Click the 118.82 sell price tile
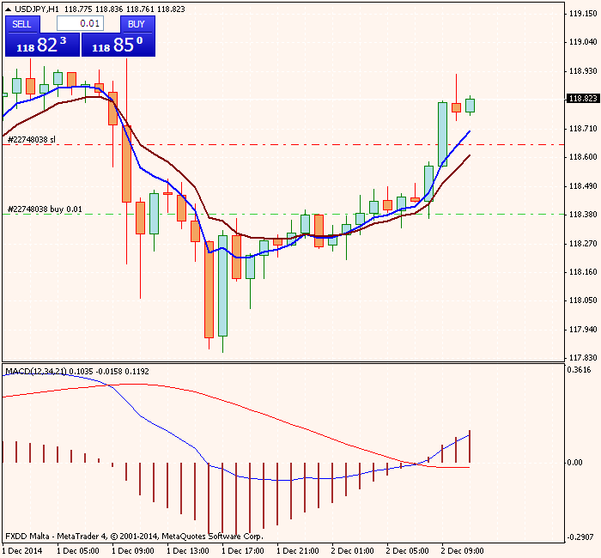 point(41,45)
